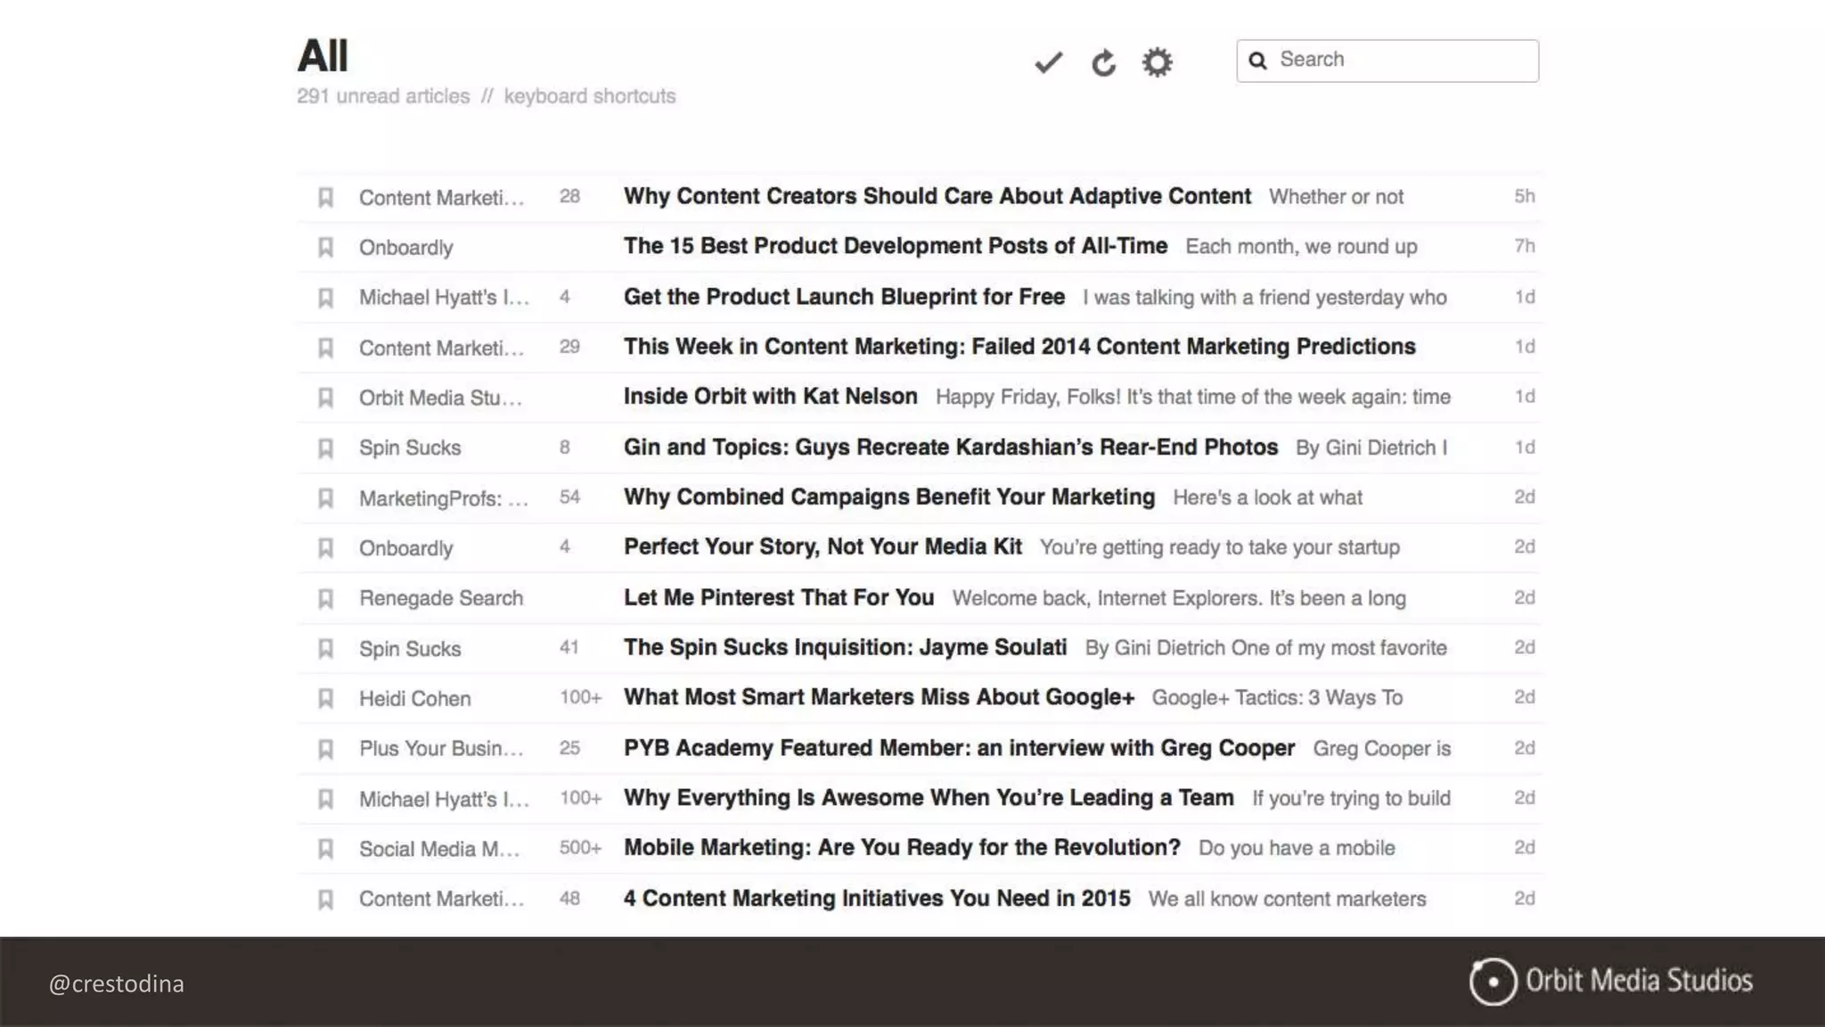Open Why Combined Campaigns Benefit Your Marketing
1825x1027 pixels.
click(x=888, y=497)
